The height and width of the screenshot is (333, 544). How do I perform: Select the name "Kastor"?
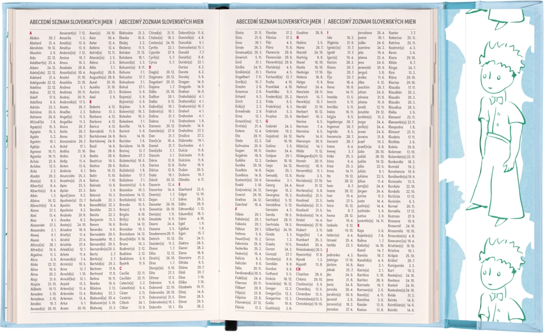tap(394, 33)
